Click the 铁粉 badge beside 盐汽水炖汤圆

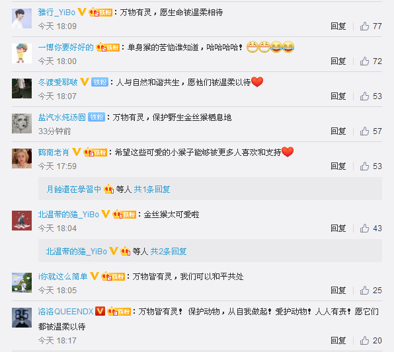(x=97, y=117)
